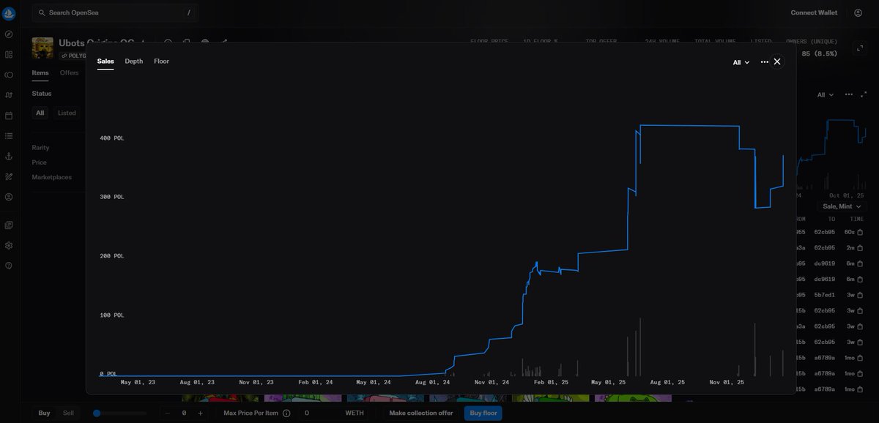This screenshot has height=423, width=879.
Task: Open the Profile person icon in sidebar
Action: tap(9, 197)
